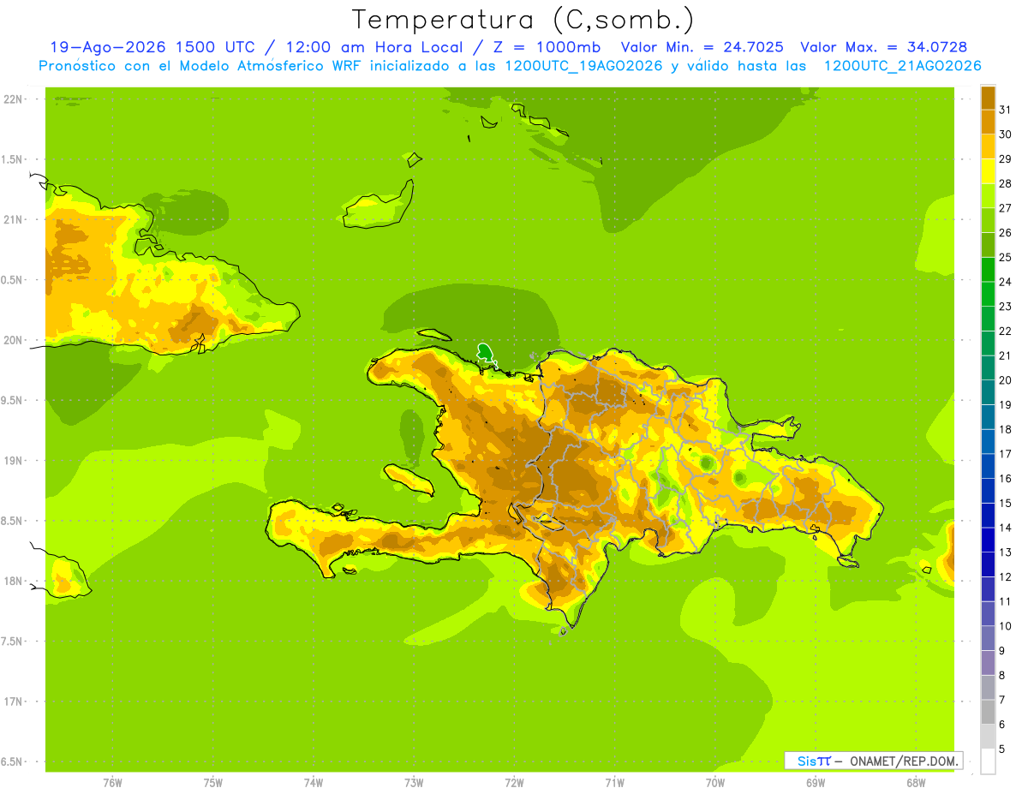Screen dimensions: 1028x794
Task: Pick the lime swatch between 27 and 28
Action: (x=988, y=195)
